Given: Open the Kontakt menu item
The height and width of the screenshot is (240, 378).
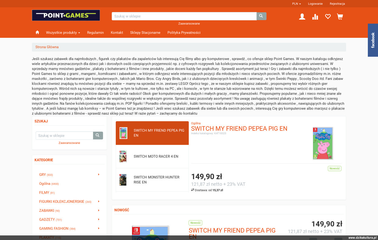Looking at the screenshot, I should tap(117, 33).
